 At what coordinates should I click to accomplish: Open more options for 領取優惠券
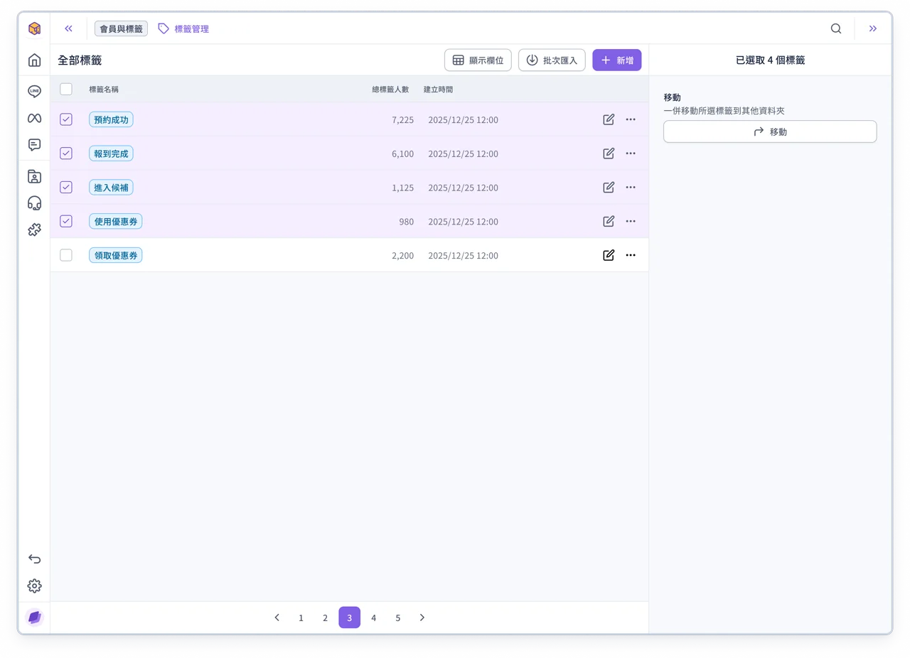631,255
